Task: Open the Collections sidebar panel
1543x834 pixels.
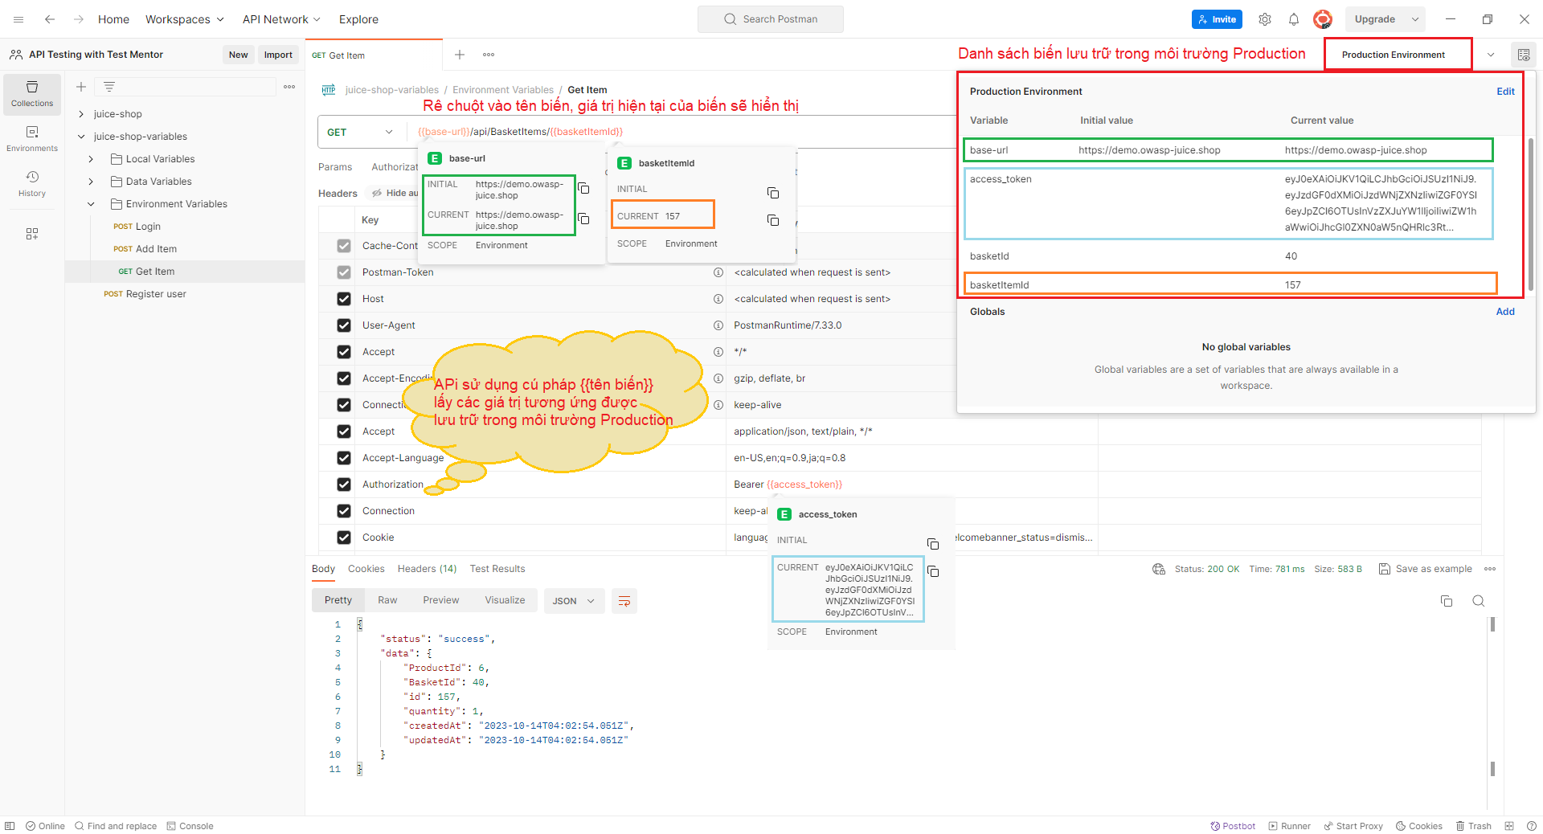Action: pyautogui.click(x=32, y=94)
